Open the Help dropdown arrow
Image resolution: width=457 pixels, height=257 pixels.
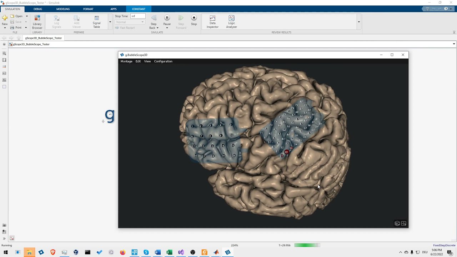pyautogui.click(x=451, y=9)
